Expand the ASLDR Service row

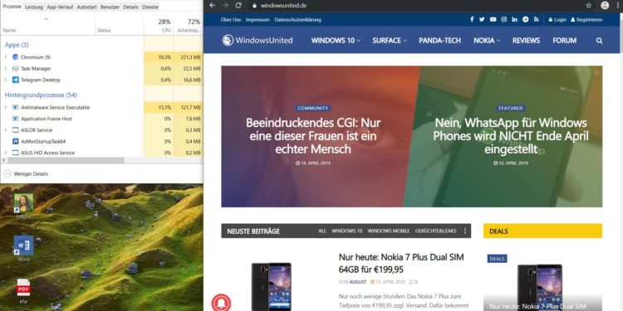6,129
